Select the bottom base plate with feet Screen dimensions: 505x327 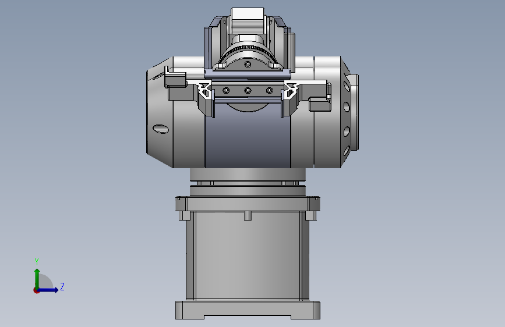click(248, 310)
